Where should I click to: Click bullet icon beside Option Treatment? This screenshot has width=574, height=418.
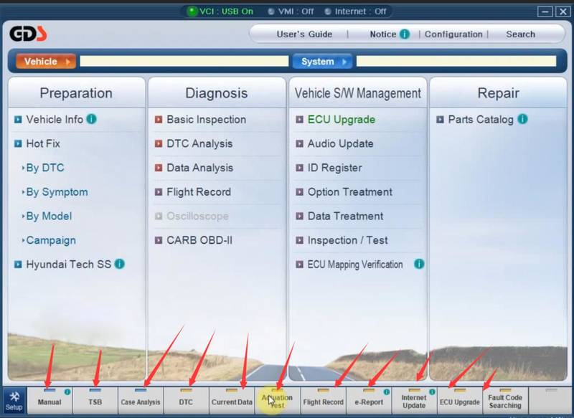point(299,192)
